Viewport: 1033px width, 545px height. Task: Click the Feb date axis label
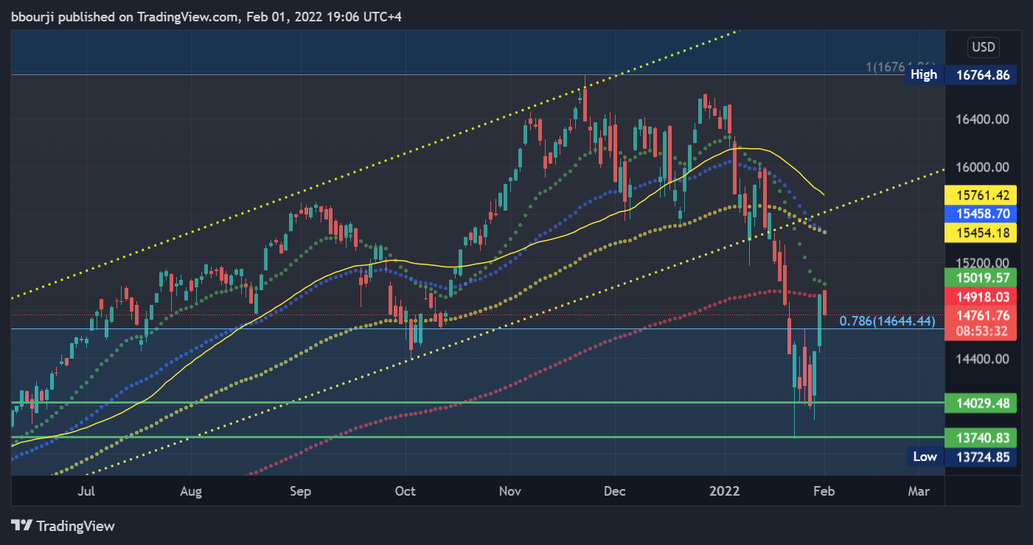point(824,491)
